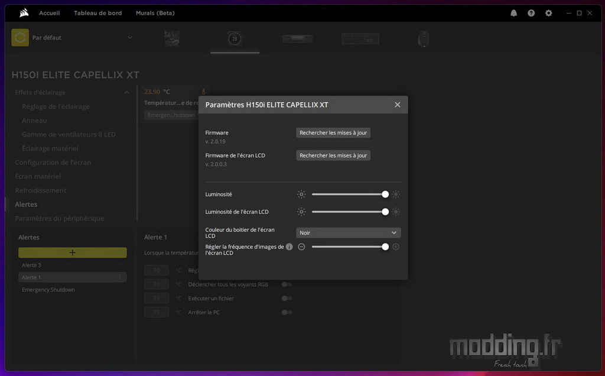The width and height of the screenshot is (605, 376).
Task: Select the keyboard device thumbnail
Action: point(360,38)
